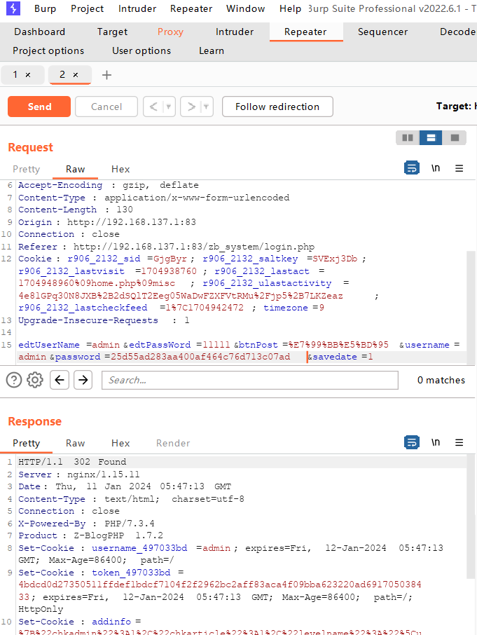Select the Request Raw view
Viewport: 477px width, 635px height.
pyautogui.click(x=75, y=170)
